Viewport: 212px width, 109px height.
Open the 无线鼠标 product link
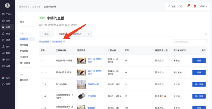92,96
